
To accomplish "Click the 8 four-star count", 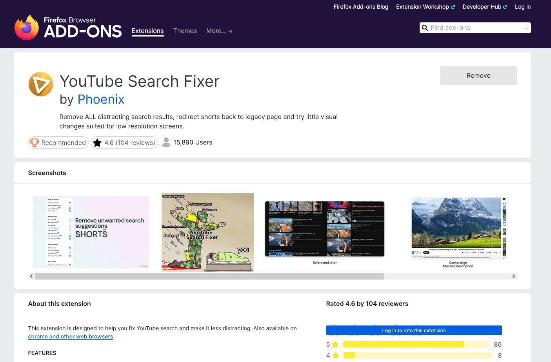I will [x=500, y=355].
